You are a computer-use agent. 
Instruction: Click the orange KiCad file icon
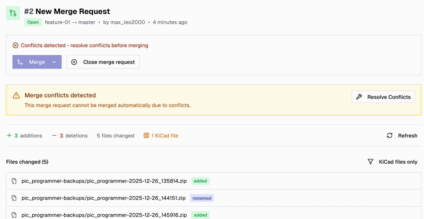click(146, 135)
